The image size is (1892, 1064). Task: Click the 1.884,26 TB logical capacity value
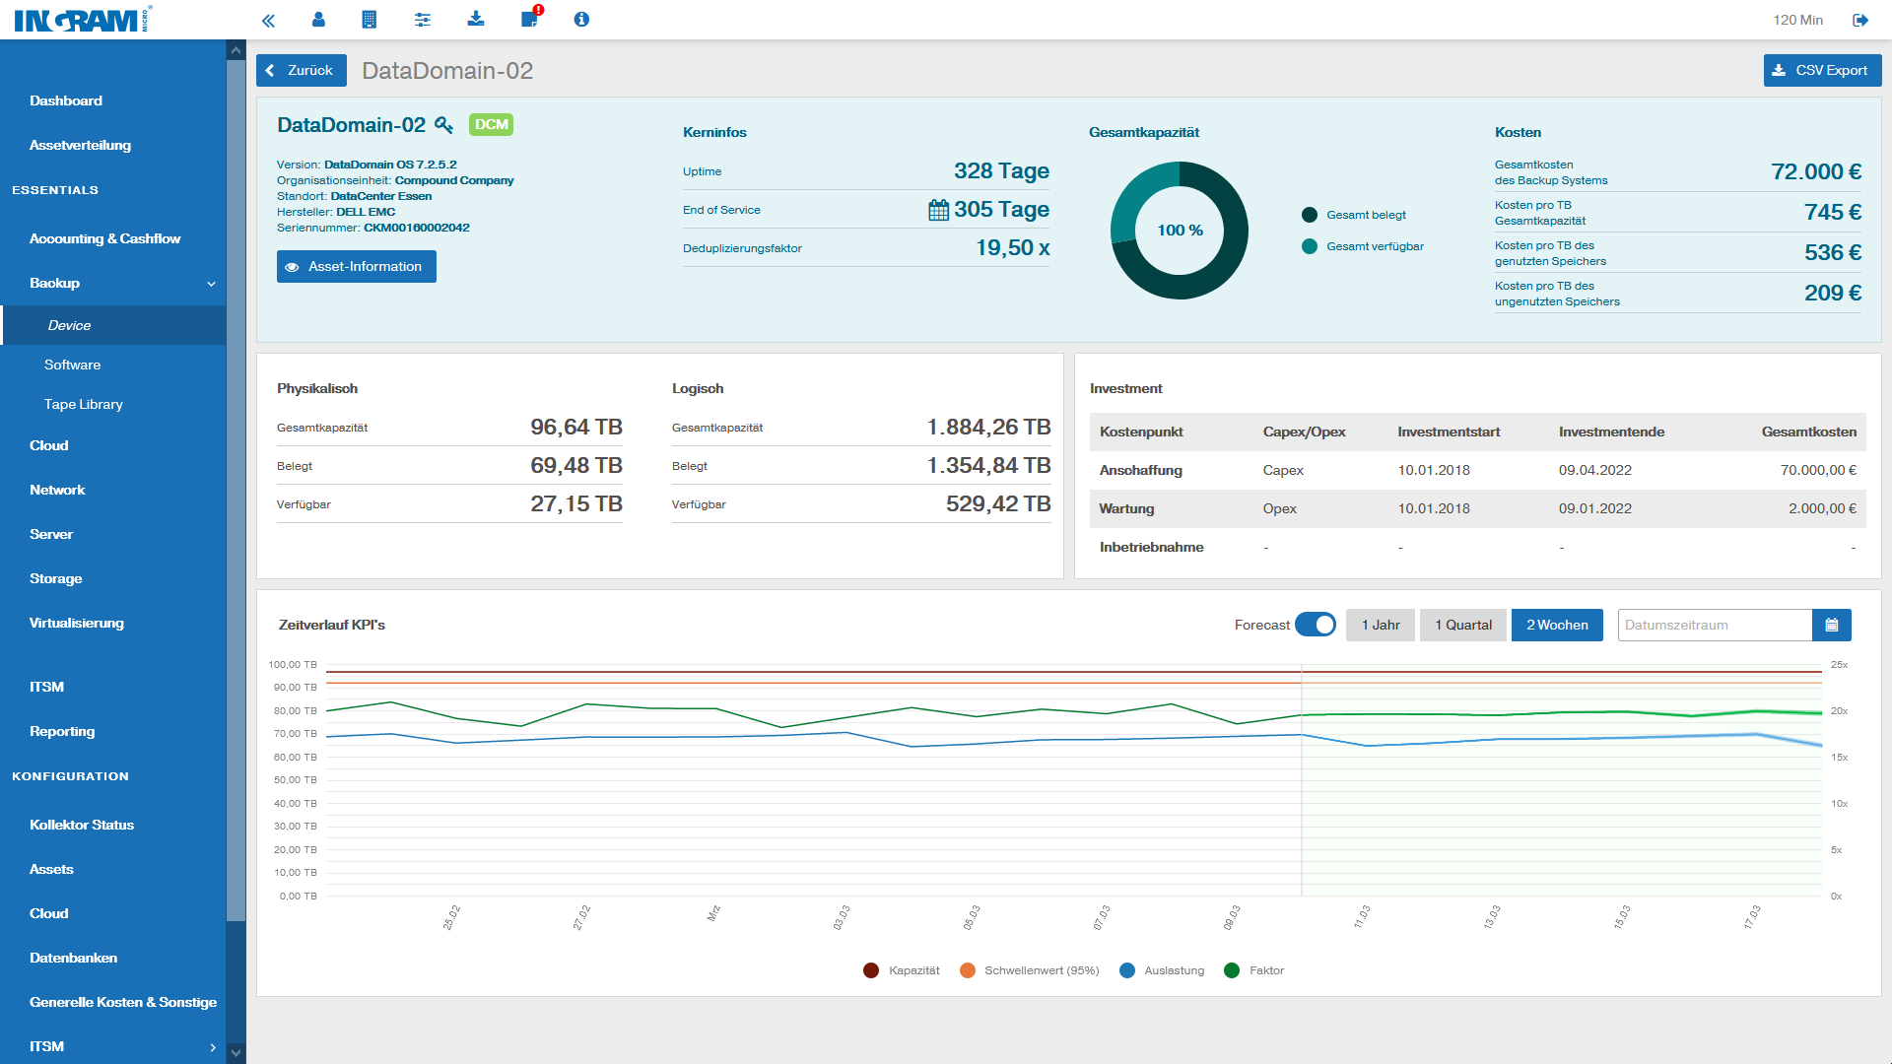pyautogui.click(x=988, y=427)
